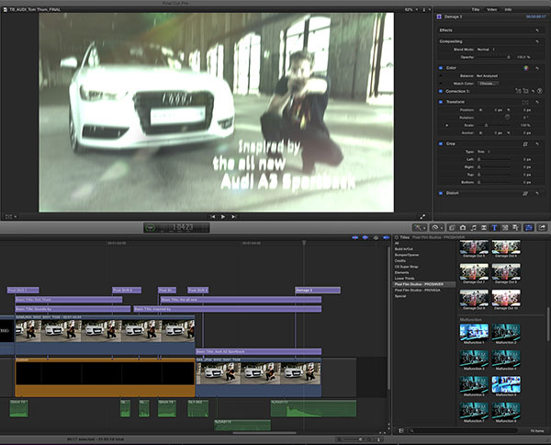Image resolution: width=551 pixels, height=445 pixels.
Task: Open the Crop Type Trim dropdown
Action: tap(483, 152)
